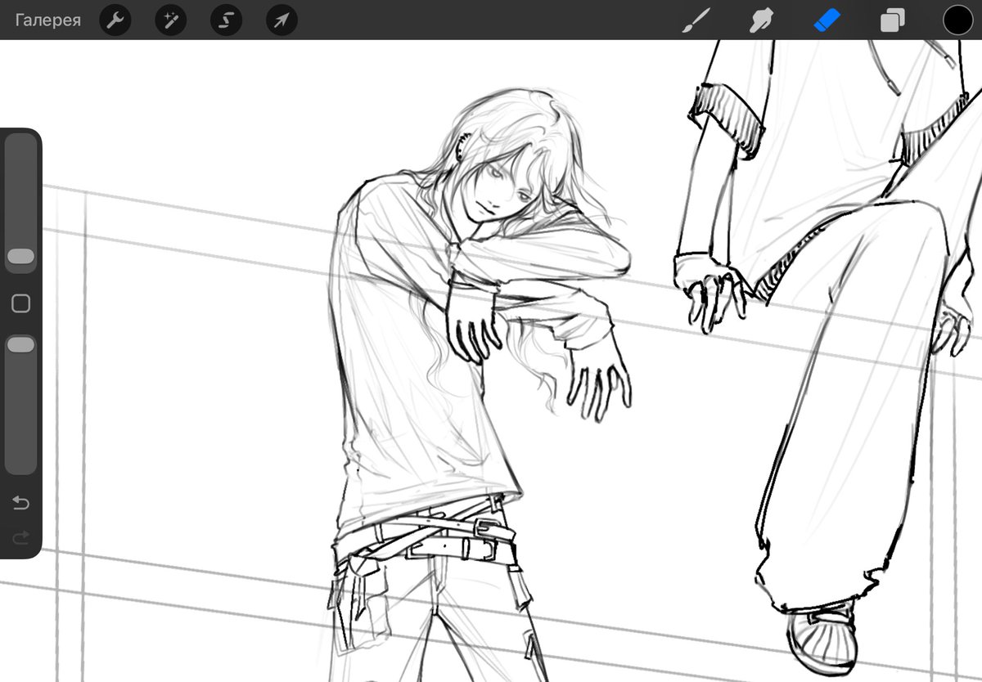Viewport: 982px width, 682px height.
Task: Select the Eraser tool
Action: [827, 20]
